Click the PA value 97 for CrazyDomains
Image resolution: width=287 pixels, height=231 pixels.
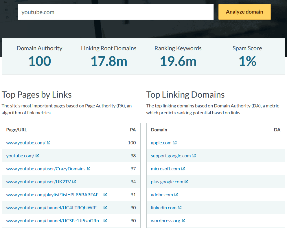pos(133,169)
